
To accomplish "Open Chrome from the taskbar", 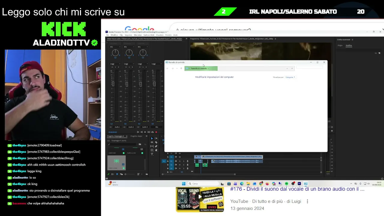I will coord(261,184).
